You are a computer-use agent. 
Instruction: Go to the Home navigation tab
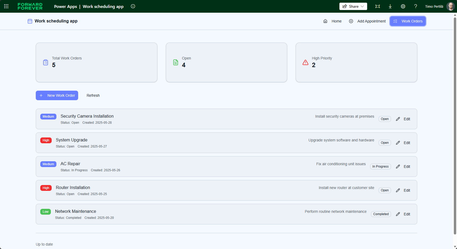(332, 21)
